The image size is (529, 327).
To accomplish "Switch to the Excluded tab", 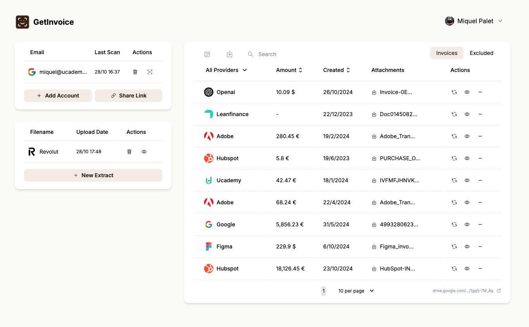I will (481, 53).
